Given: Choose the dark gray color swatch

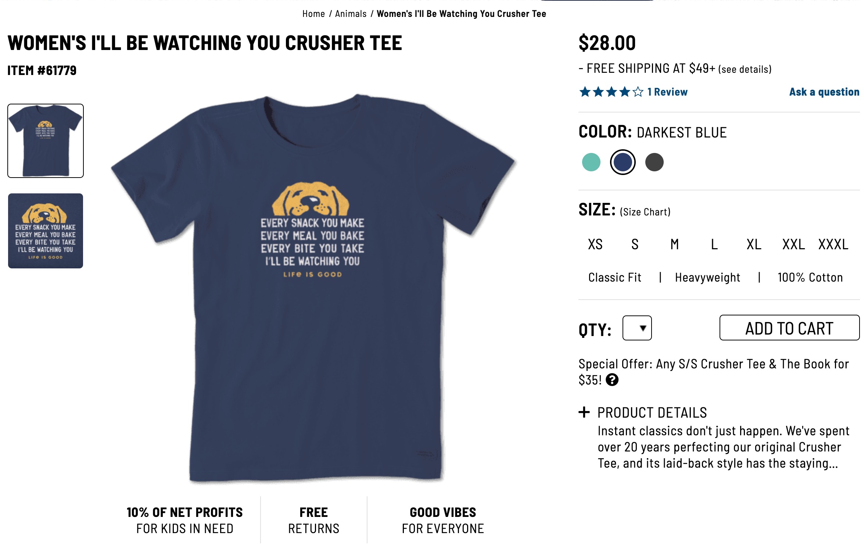Looking at the screenshot, I should point(654,162).
